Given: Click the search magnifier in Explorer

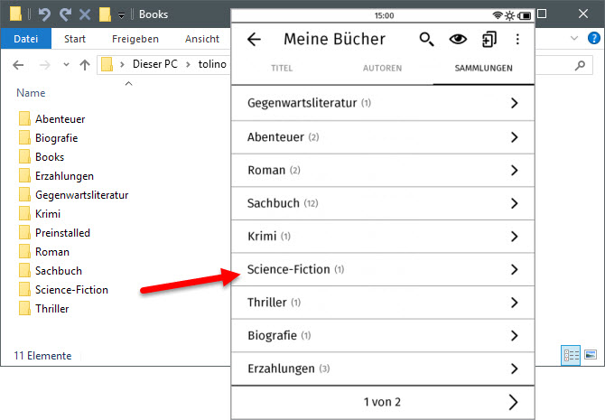Looking at the screenshot, I should click(x=581, y=65).
